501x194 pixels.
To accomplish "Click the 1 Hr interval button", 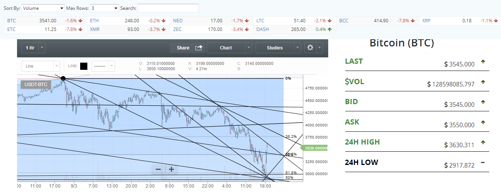I will click(x=30, y=48).
